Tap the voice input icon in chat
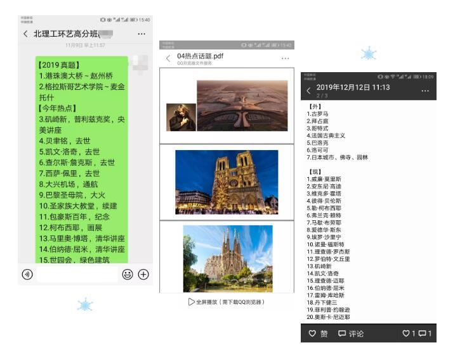467x357 pixels. (27, 274)
